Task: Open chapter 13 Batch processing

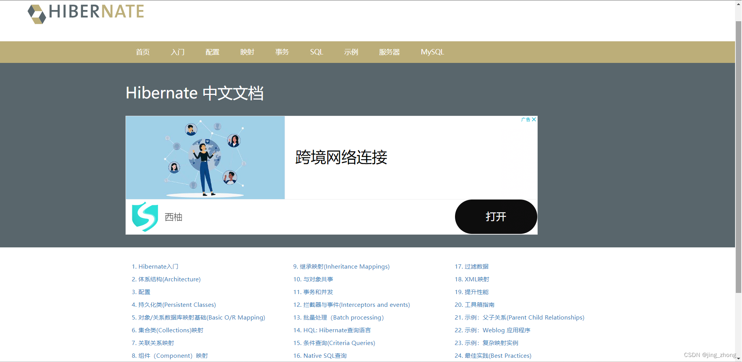Action: [x=339, y=318]
